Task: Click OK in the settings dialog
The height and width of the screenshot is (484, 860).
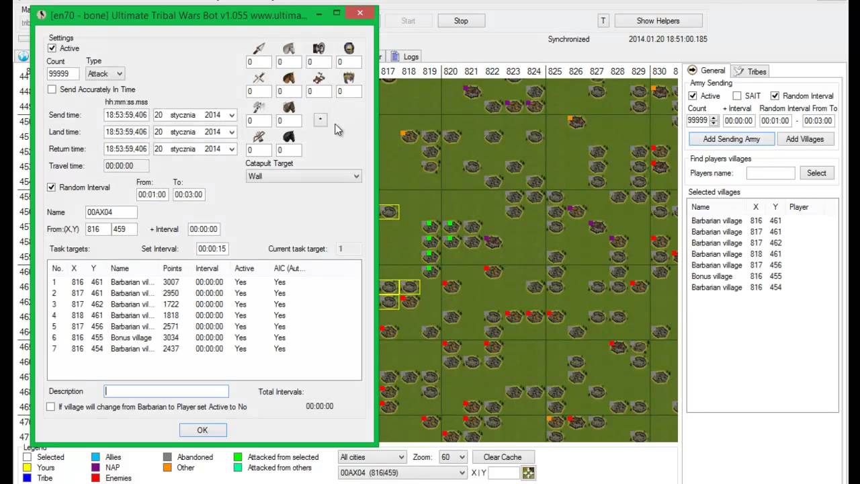Action: pos(202,430)
